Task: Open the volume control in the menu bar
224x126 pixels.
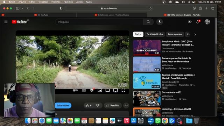Action: pos(183,2)
